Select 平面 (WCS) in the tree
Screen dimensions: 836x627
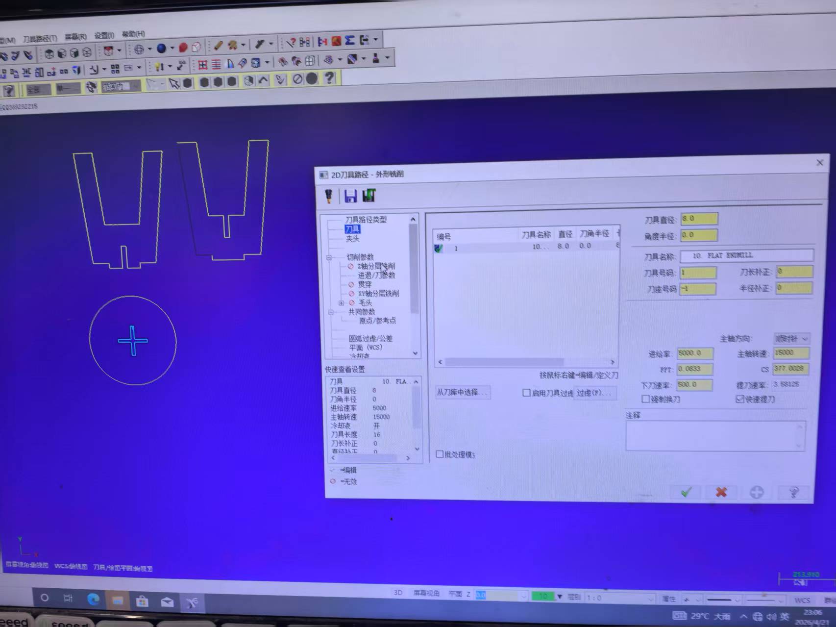tap(366, 347)
